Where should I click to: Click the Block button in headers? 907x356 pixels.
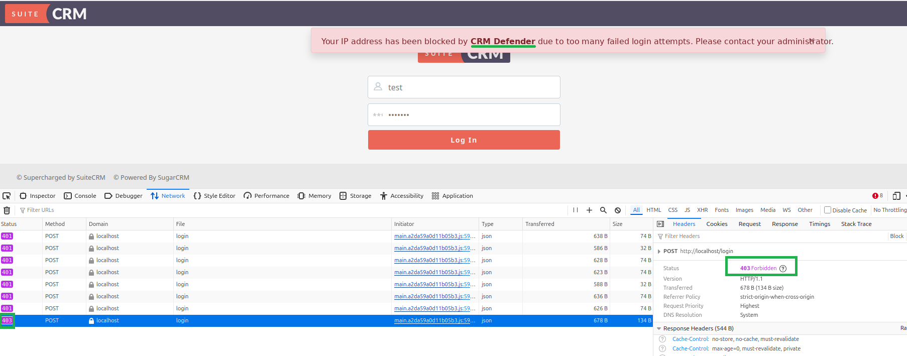coord(897,236)
